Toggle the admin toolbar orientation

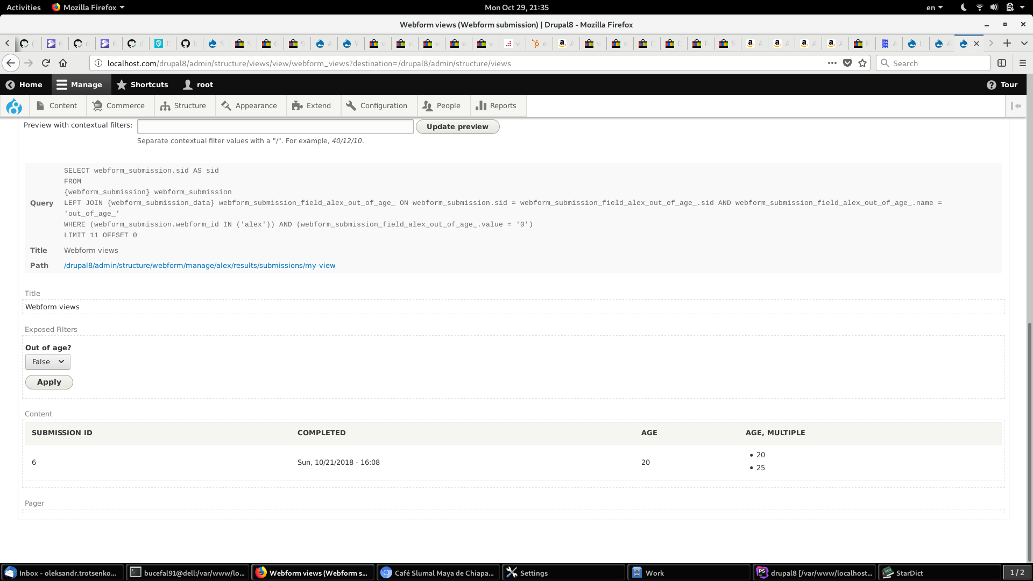click(1016, 106)
